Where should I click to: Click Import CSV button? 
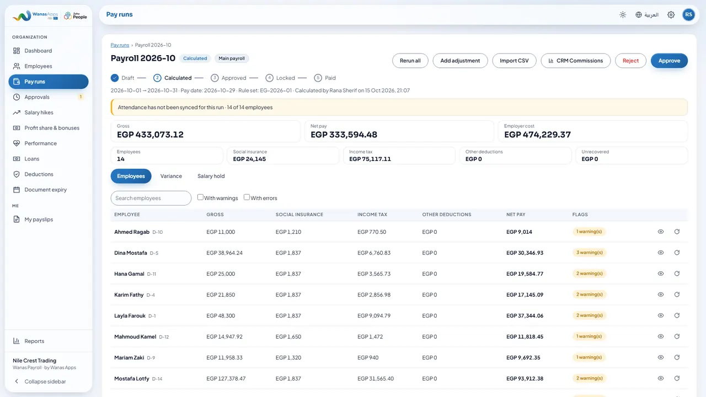pyautogui.click(x=514, y=61)
